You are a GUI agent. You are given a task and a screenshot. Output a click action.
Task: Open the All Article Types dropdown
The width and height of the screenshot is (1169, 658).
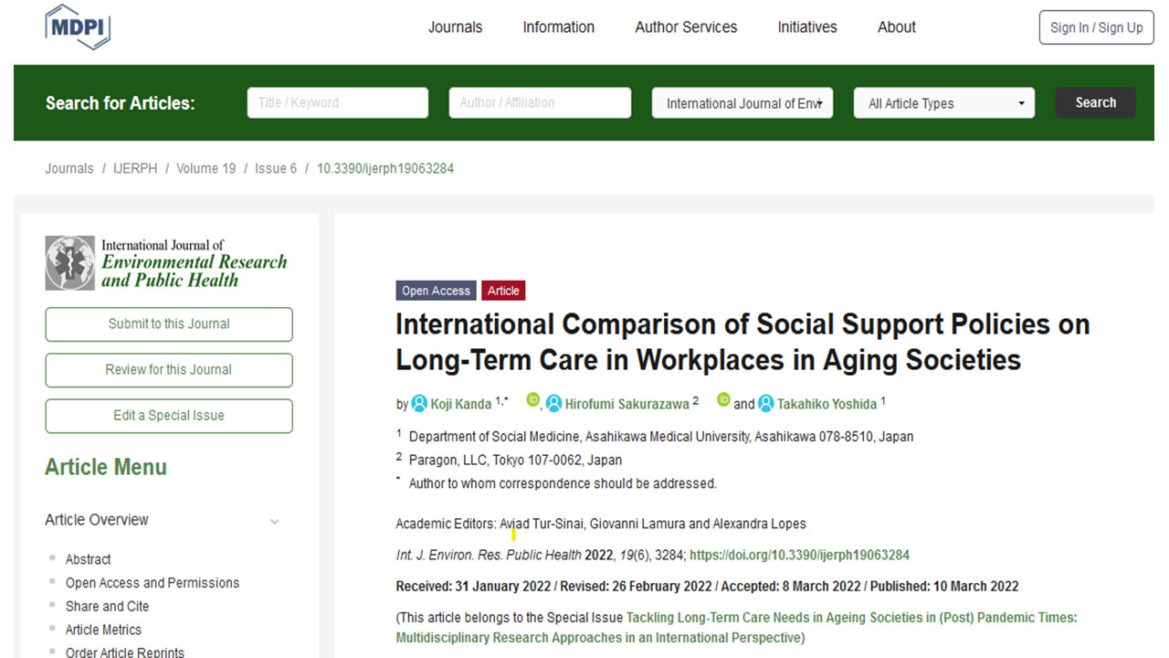943,103
